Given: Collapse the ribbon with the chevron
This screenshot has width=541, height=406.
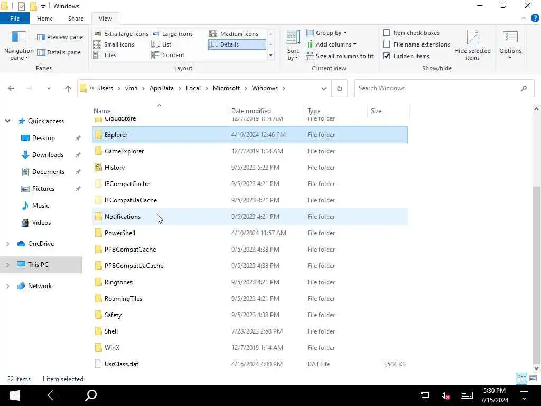Looking at the screenshot, I should pos(524,19).
